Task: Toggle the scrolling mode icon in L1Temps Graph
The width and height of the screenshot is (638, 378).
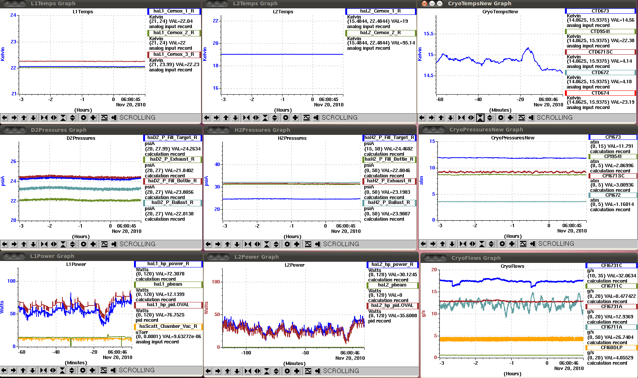Action: point(114,118)
